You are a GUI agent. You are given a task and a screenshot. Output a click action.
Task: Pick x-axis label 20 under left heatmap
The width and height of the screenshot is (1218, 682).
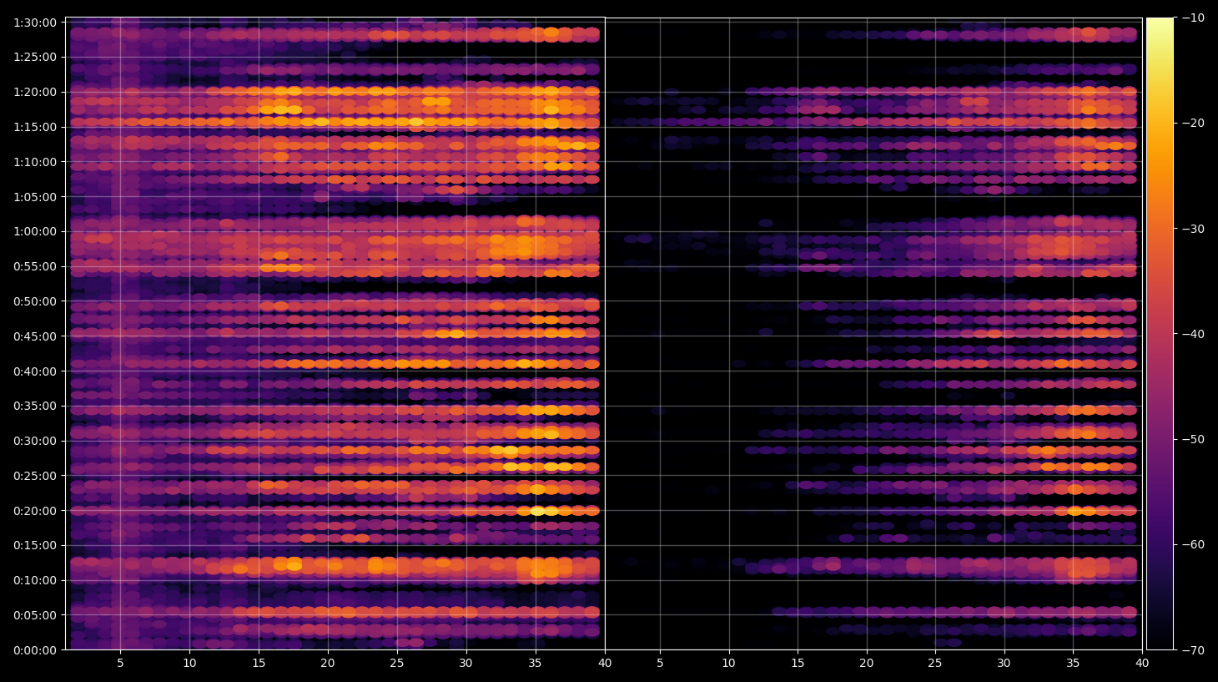[328, 664]
